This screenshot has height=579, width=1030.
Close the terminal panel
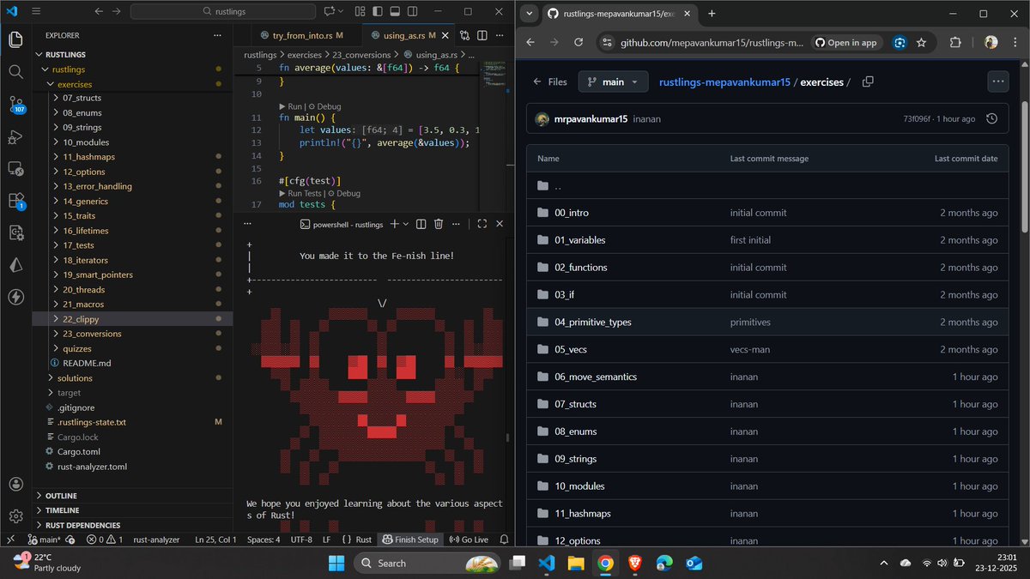(500, 224)
